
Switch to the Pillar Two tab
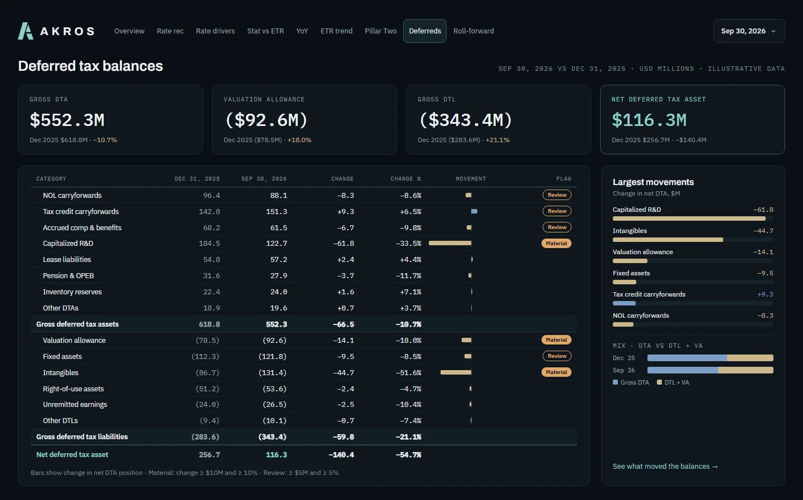click(x=381, y=31)
